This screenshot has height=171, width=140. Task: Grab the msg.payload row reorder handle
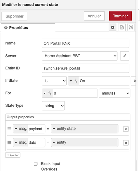9,129
